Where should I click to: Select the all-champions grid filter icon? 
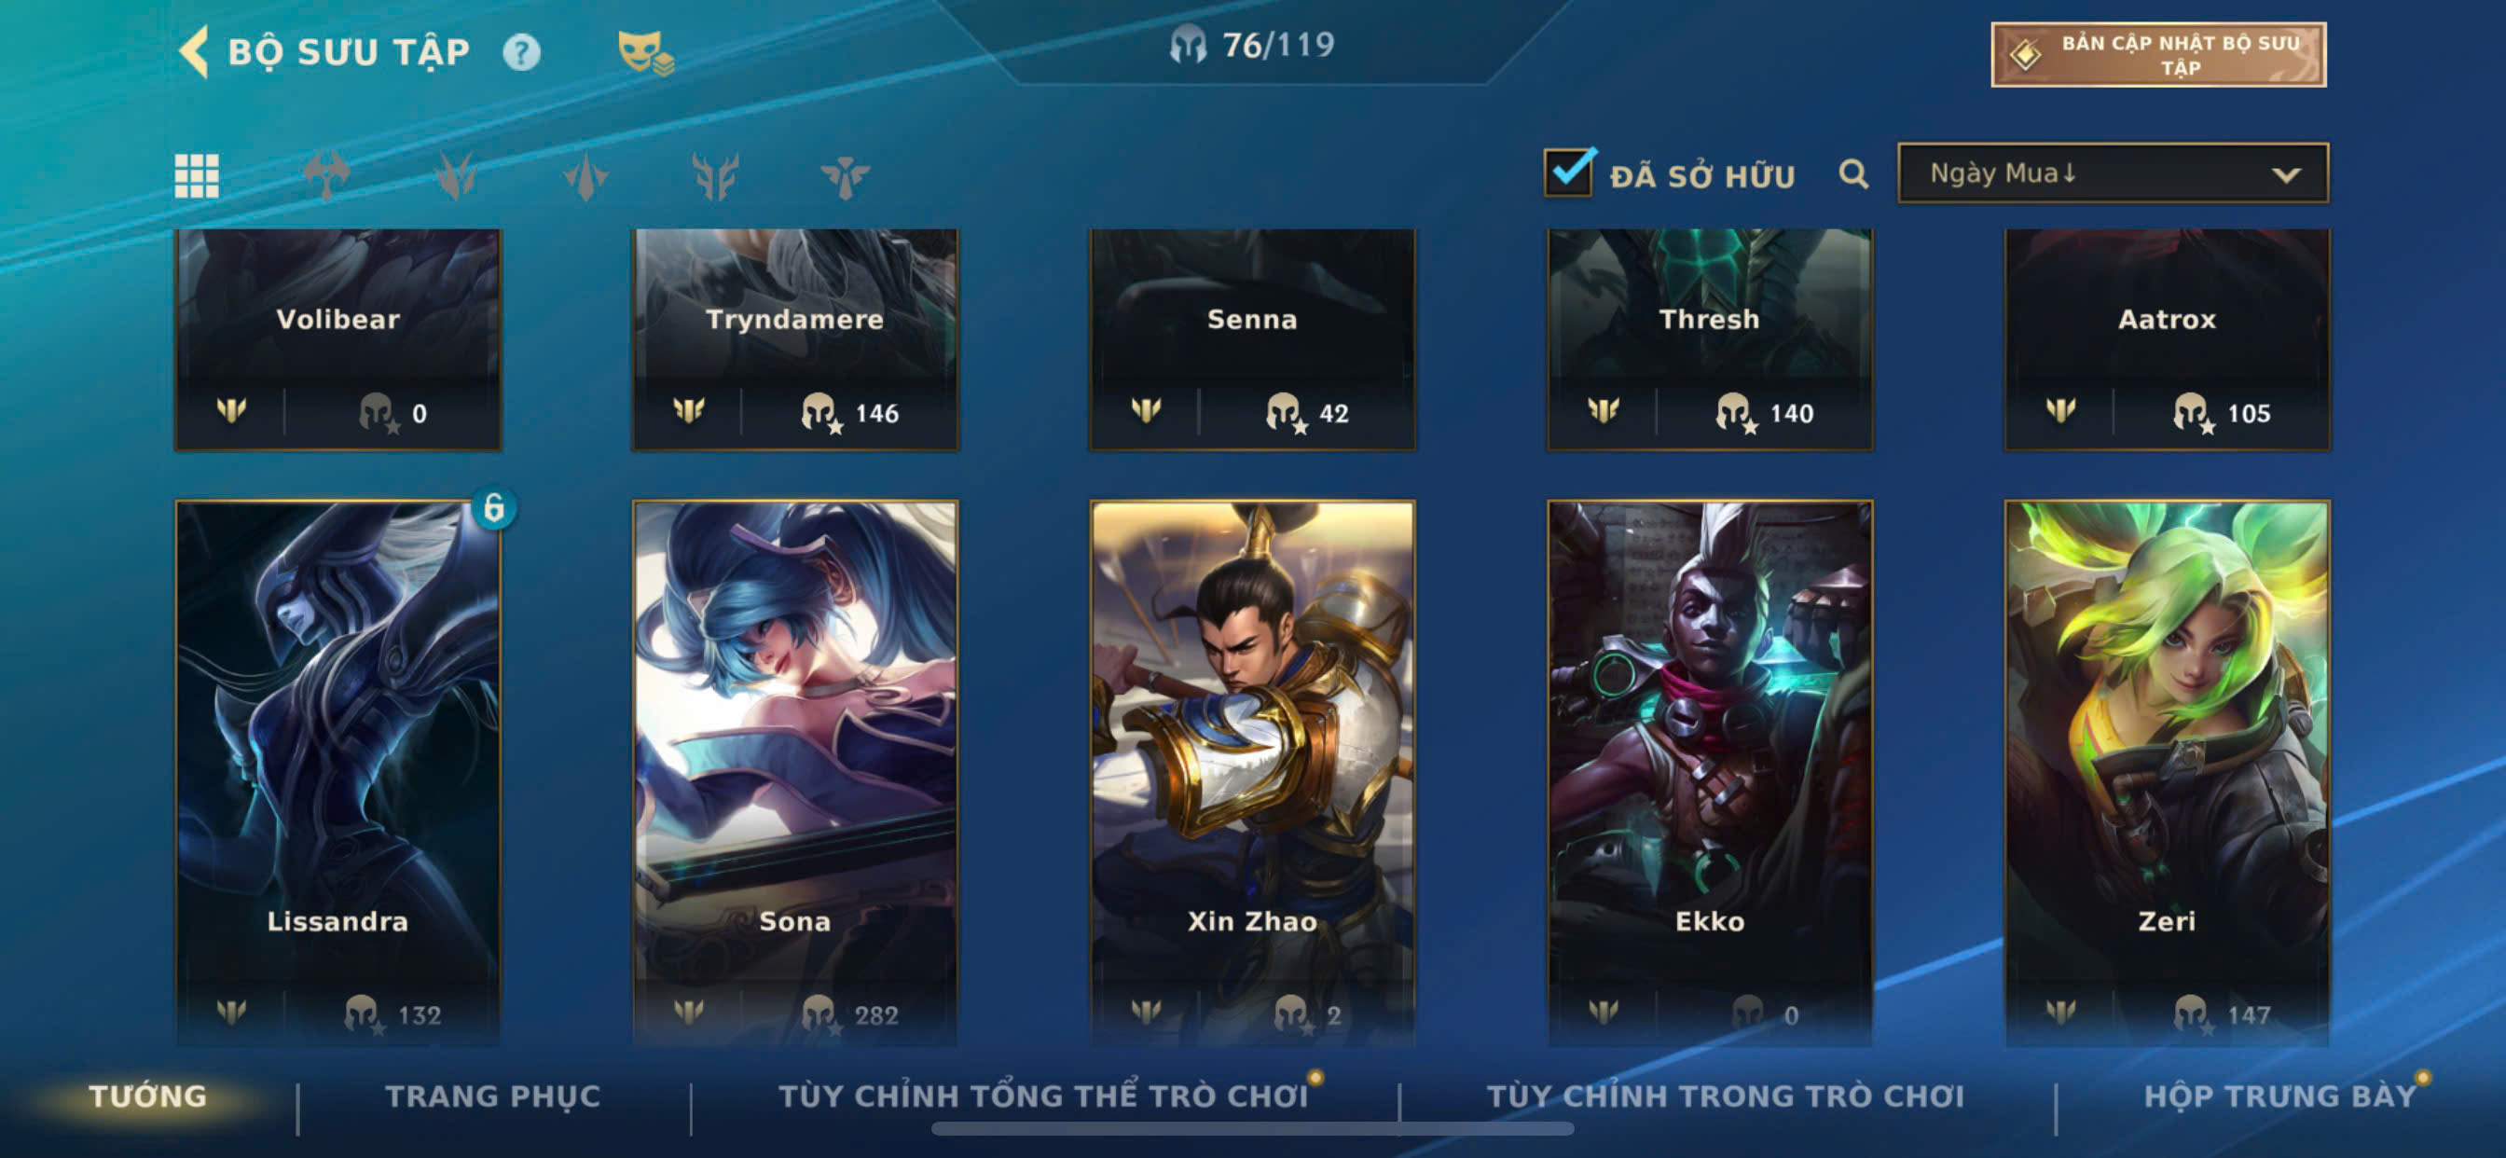tap(197, 176)
